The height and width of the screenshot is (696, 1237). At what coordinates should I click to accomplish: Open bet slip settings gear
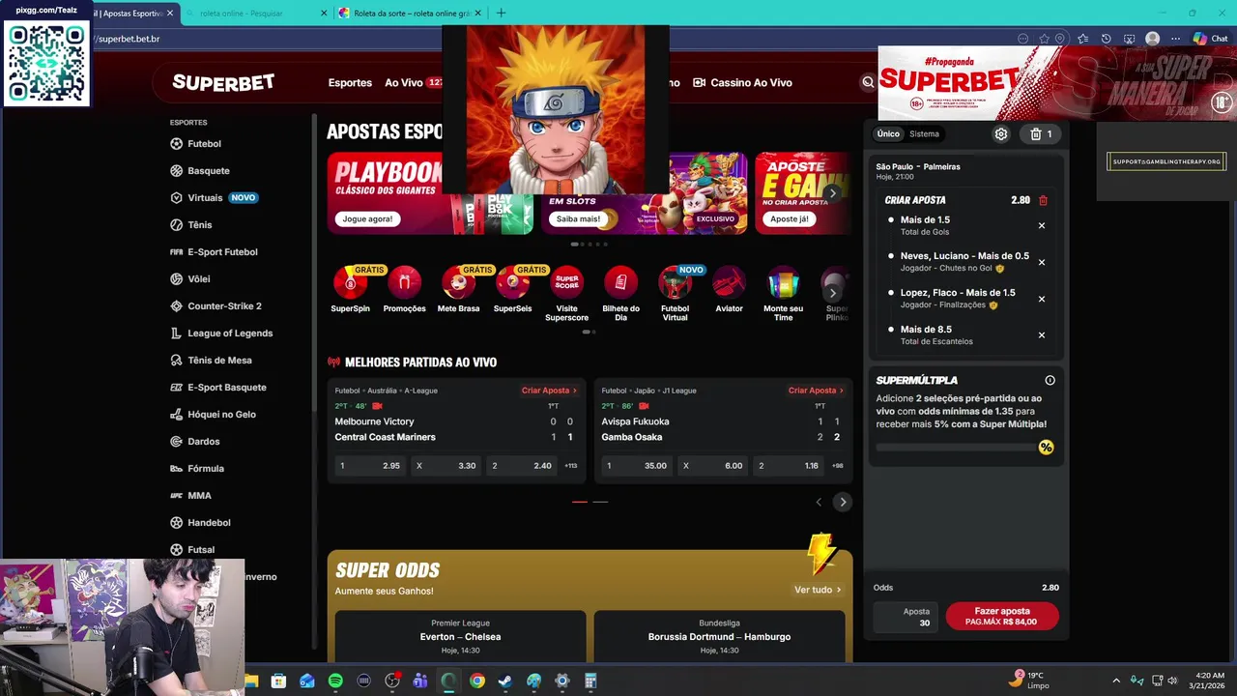click(1001, 134)
